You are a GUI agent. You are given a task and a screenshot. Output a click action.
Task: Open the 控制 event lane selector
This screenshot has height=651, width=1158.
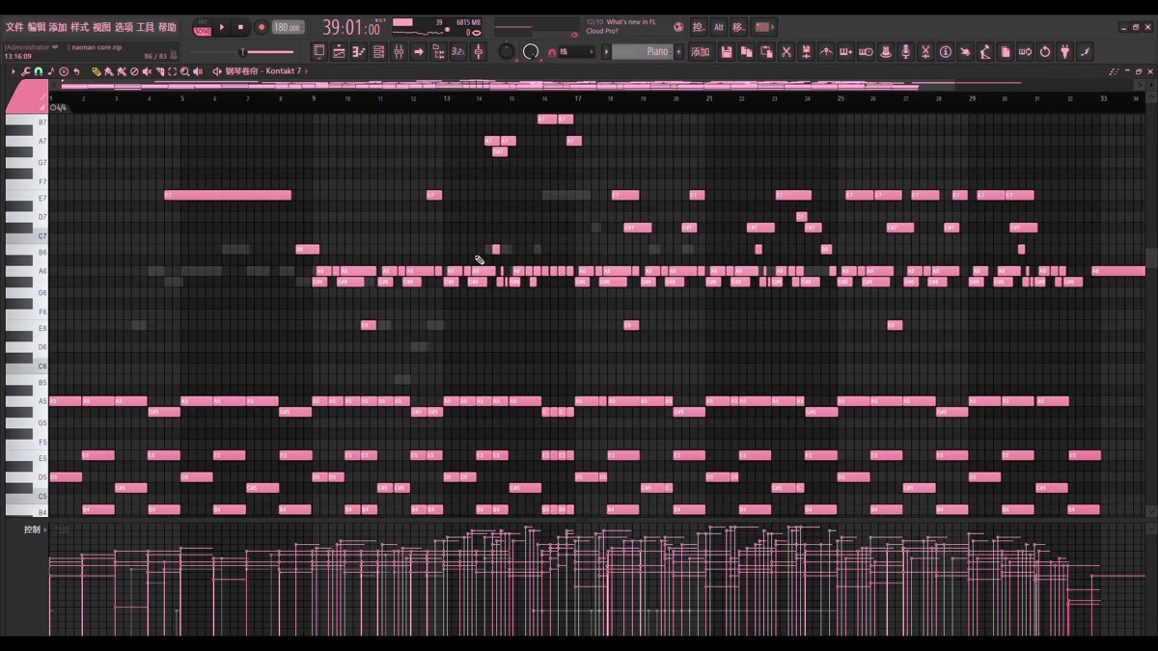(36, 529)
